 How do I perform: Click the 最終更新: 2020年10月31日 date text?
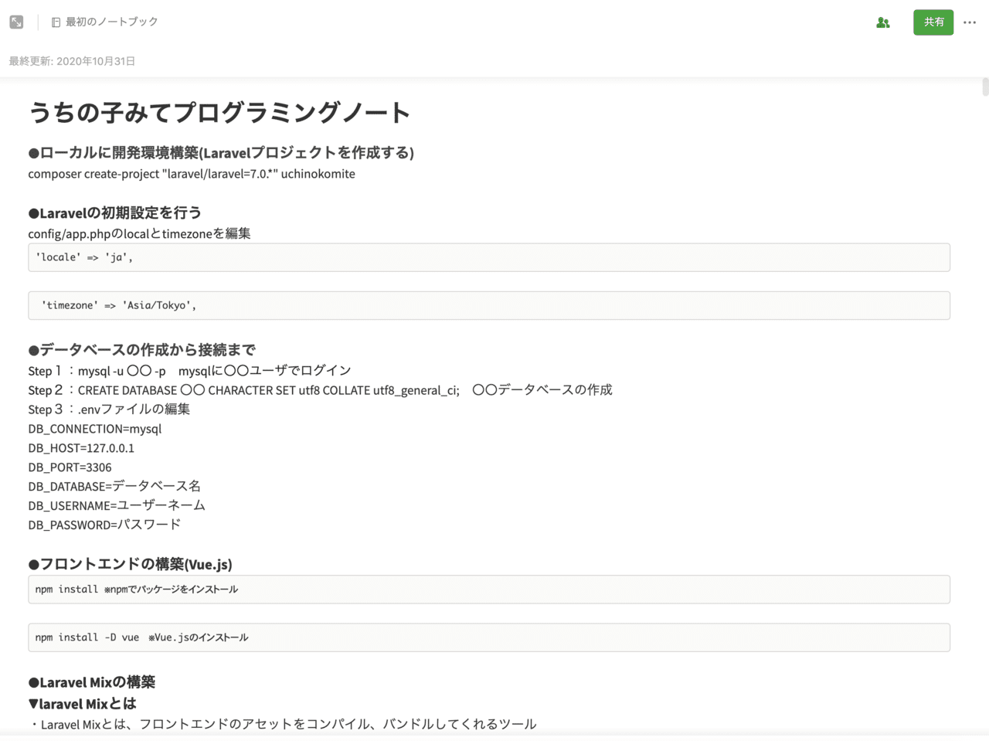click(x=72, y=61)
